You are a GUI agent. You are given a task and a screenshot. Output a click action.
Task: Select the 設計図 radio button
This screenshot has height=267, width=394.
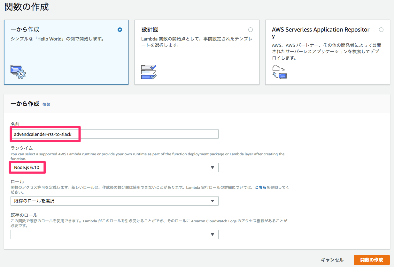click(251, 29)
